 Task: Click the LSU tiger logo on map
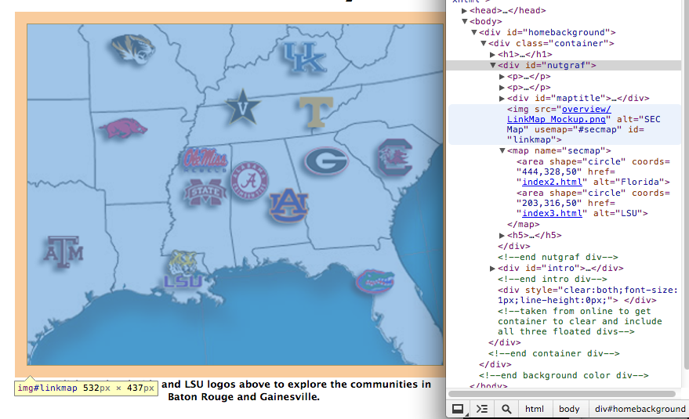tap(184, 269)
